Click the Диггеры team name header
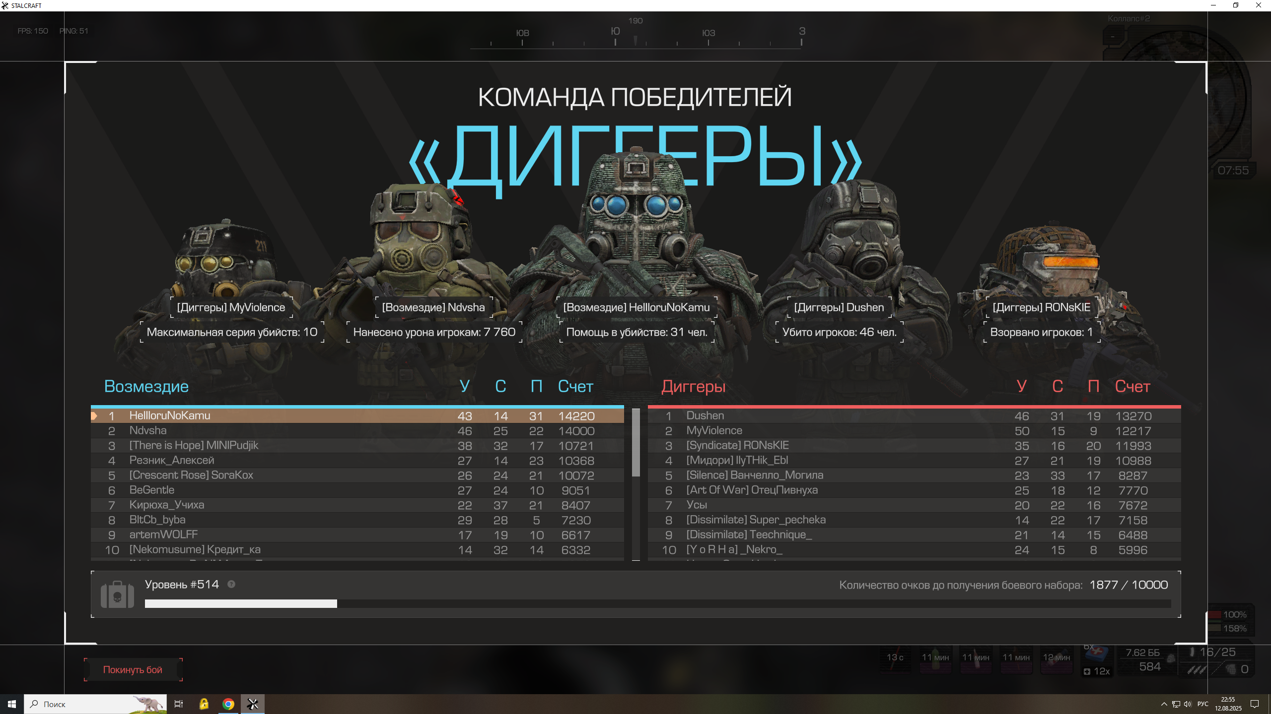The height and width of the screenshot is (714, 1271). 693,386
